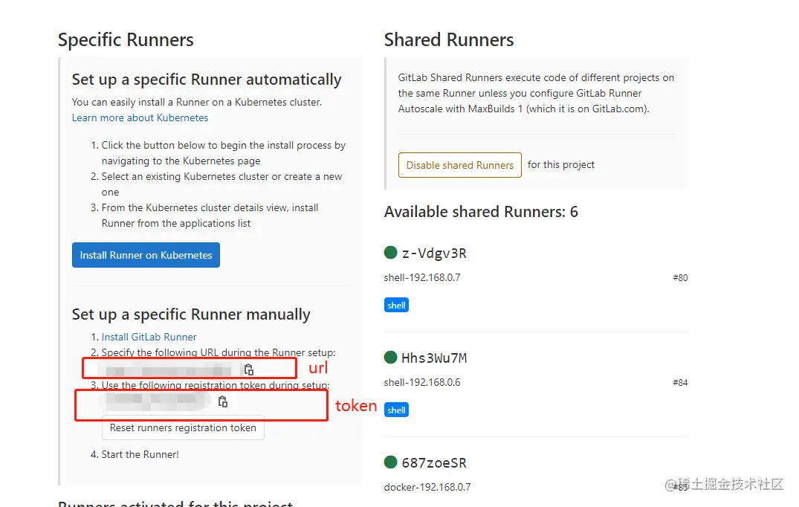The image size is (799, 507).
Task: Click runner ID #84
Action: 680,383
